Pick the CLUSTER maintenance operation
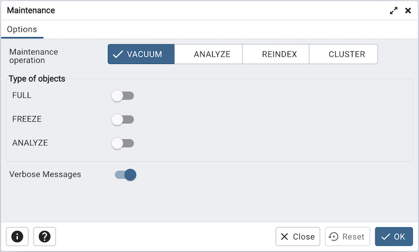The height and width of the screenshot is (252, 419). coord(344,54)
